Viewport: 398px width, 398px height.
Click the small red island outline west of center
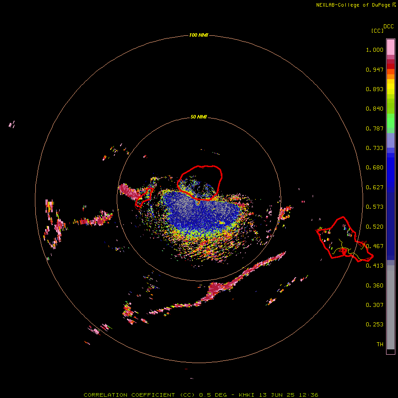tap(144, 198)
